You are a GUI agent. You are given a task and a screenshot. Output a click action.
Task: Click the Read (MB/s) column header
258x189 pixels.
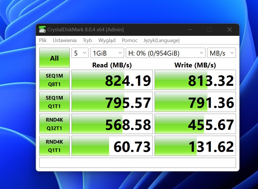coord(112,65)
